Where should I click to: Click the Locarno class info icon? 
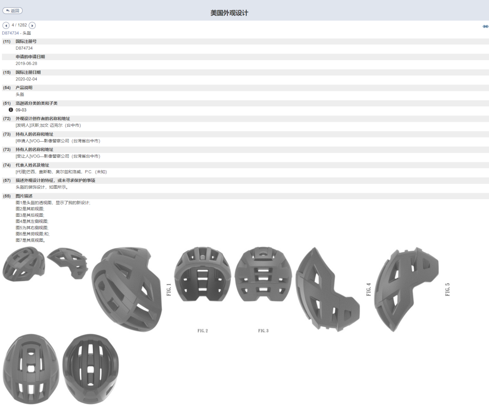11,110
